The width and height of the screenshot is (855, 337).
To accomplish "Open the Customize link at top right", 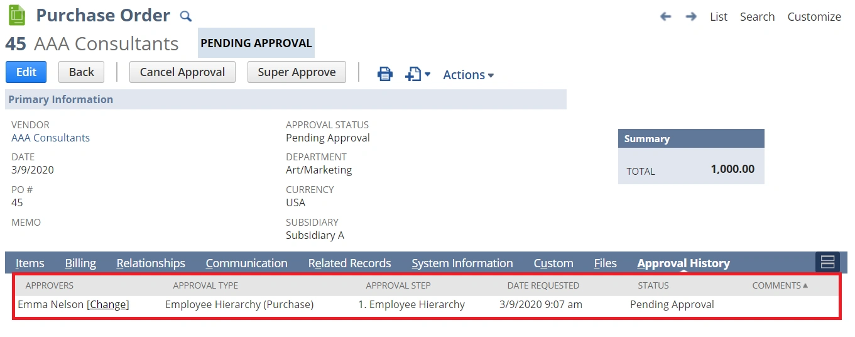I will (x=814, y=17).
